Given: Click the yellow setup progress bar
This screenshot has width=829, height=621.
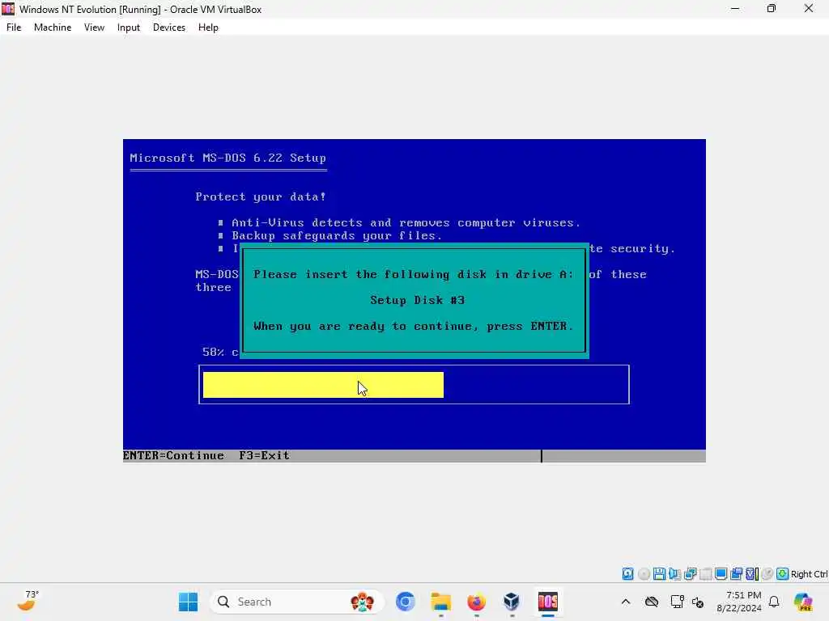Looking at the screenshot, I should coord(323,384).
